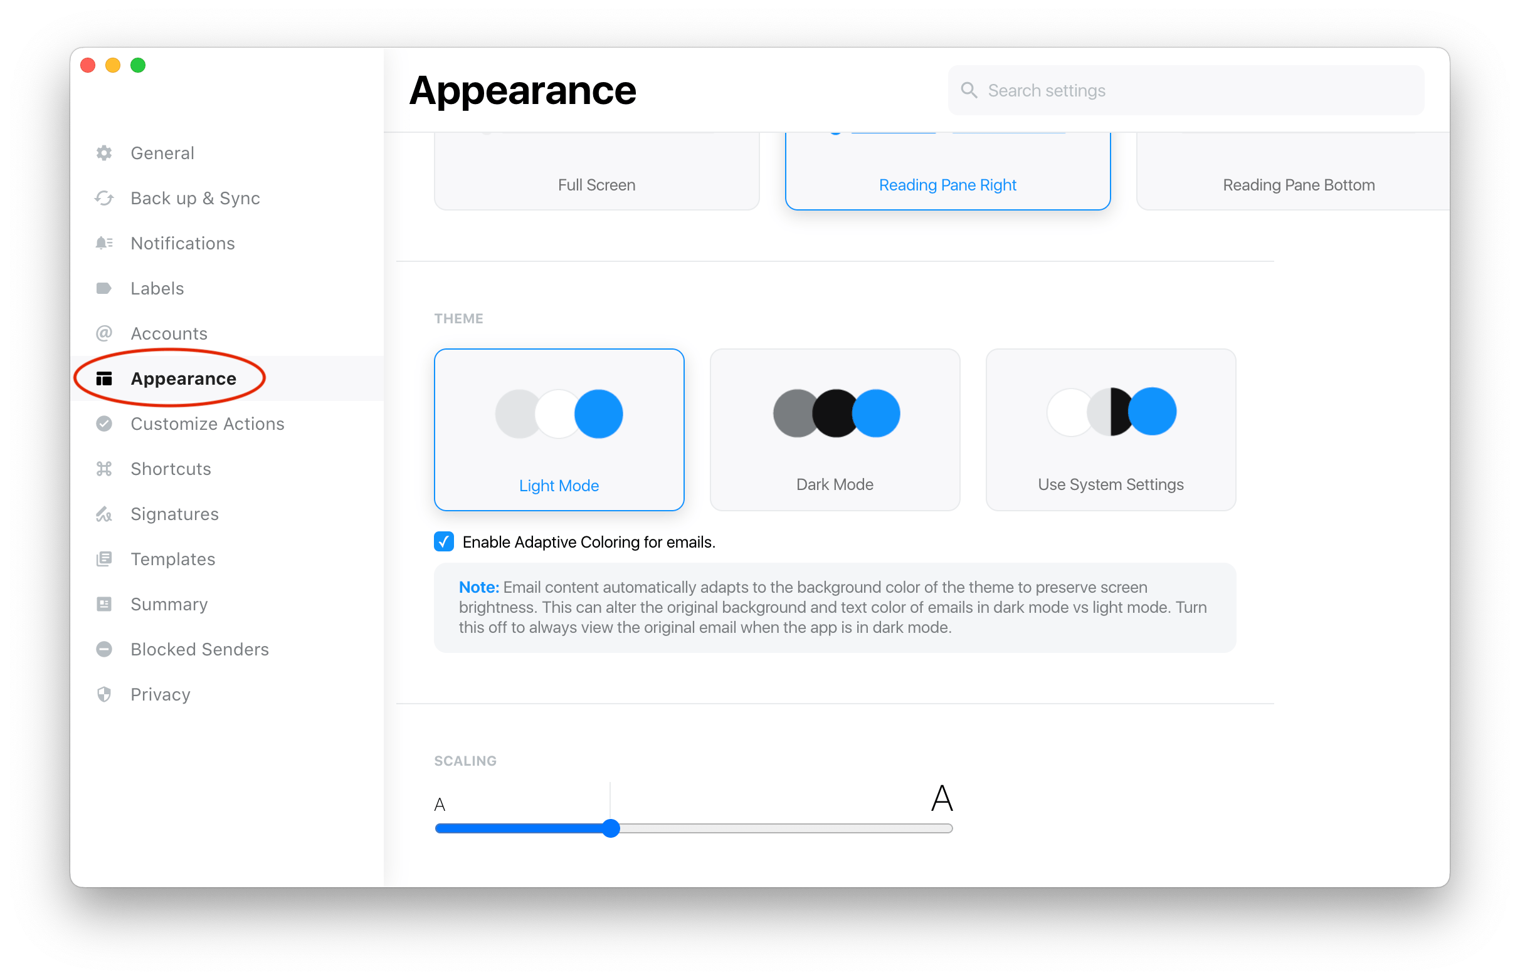Open the General settings via its gear icon
The image size is (1520, 980).
pyautogui.click(x=105, y=153)
